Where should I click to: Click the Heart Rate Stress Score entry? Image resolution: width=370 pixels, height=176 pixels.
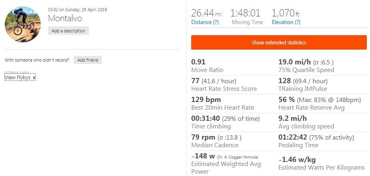click(224, 84)
